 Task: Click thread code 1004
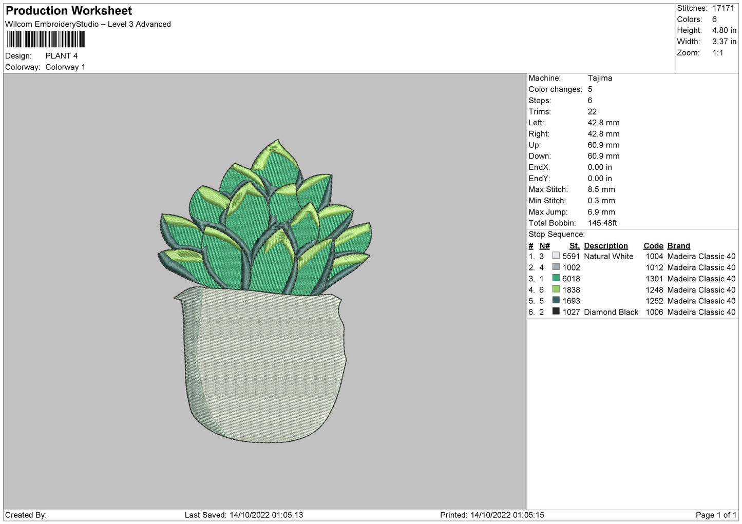tap(654, 257)
